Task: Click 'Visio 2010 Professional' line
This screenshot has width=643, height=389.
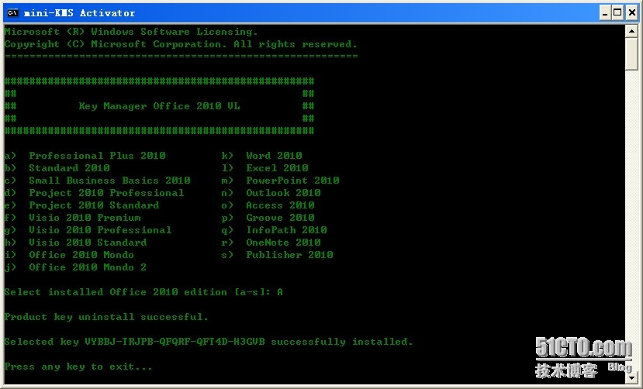Action: [88, 230]
